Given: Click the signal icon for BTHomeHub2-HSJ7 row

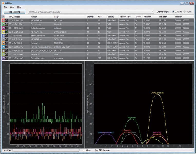Looking at the screenshot, I should [6, 47].
